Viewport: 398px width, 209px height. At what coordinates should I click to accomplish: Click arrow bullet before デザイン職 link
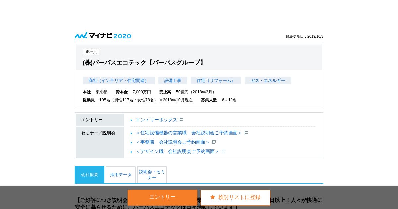pyautogui.click(x=131, y=152)
